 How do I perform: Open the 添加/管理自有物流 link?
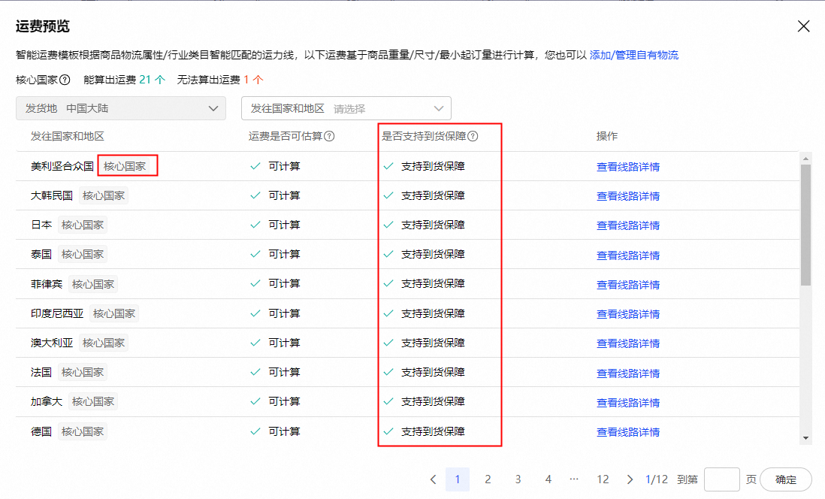click(634, 55)
